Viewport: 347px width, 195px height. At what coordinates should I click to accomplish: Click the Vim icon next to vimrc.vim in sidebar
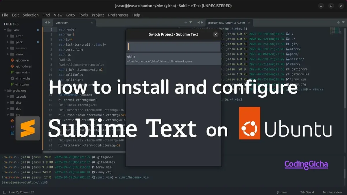(12, 84)
